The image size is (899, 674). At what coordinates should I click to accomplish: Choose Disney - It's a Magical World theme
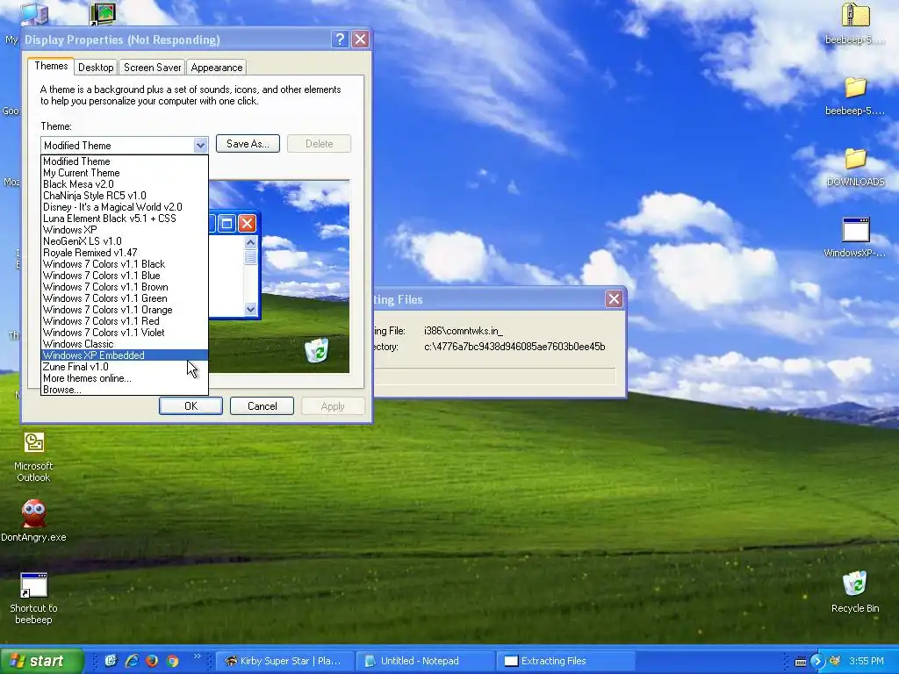pos(125,207)
